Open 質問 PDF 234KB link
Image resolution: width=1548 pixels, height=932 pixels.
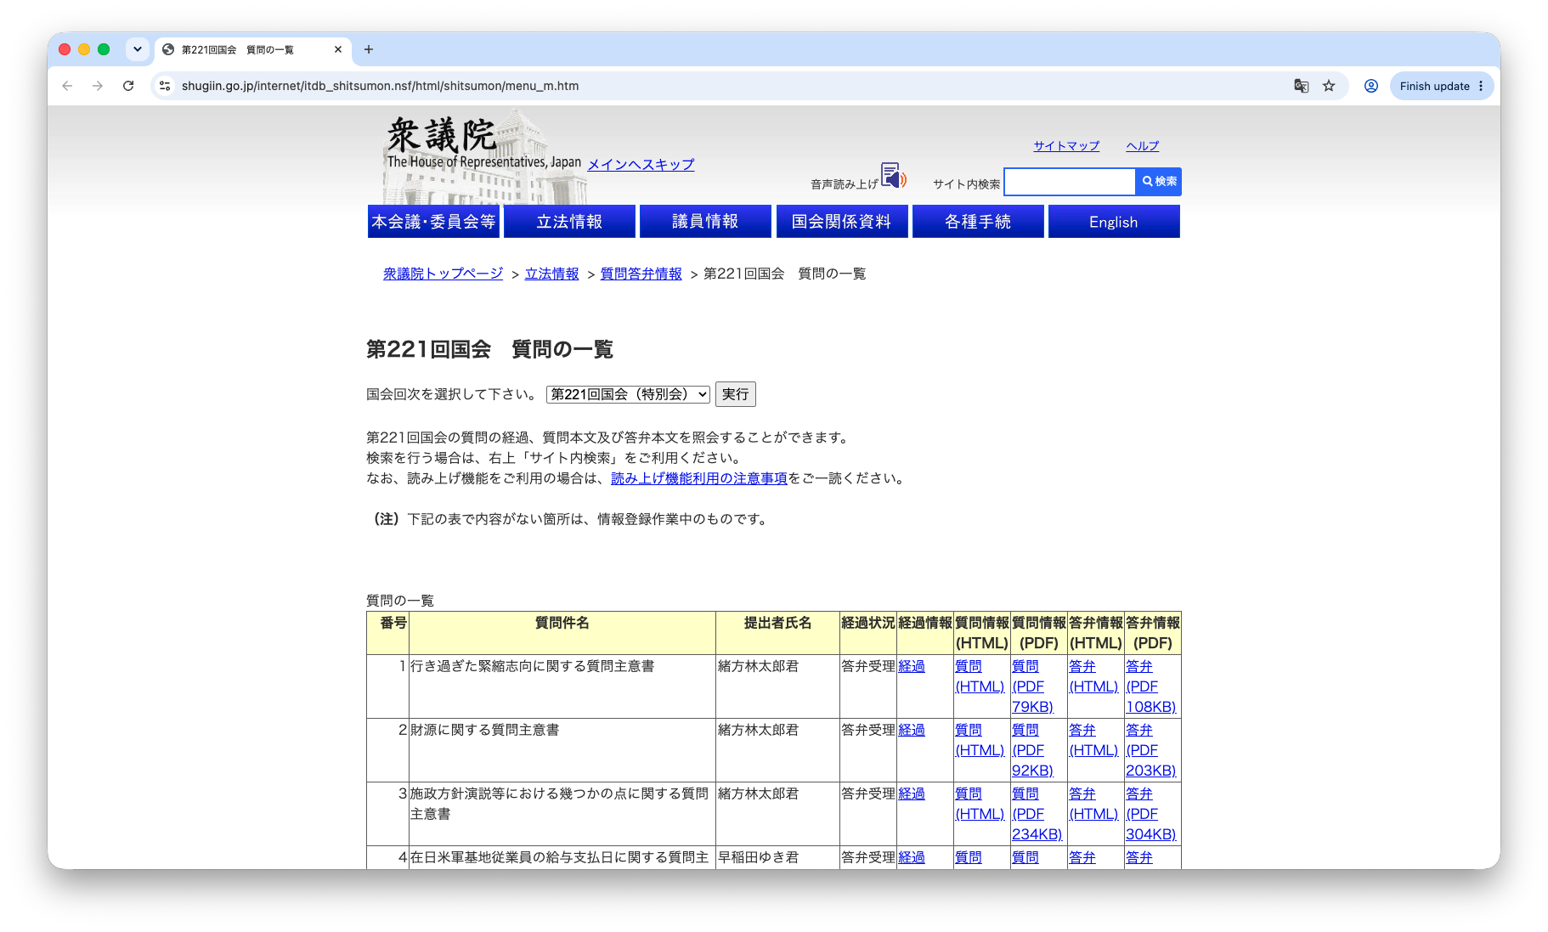(x=1037, y=814)
